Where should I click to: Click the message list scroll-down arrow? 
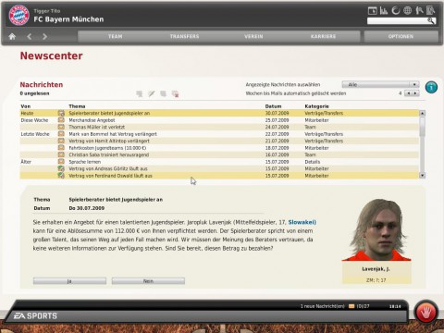coord(422,176)
